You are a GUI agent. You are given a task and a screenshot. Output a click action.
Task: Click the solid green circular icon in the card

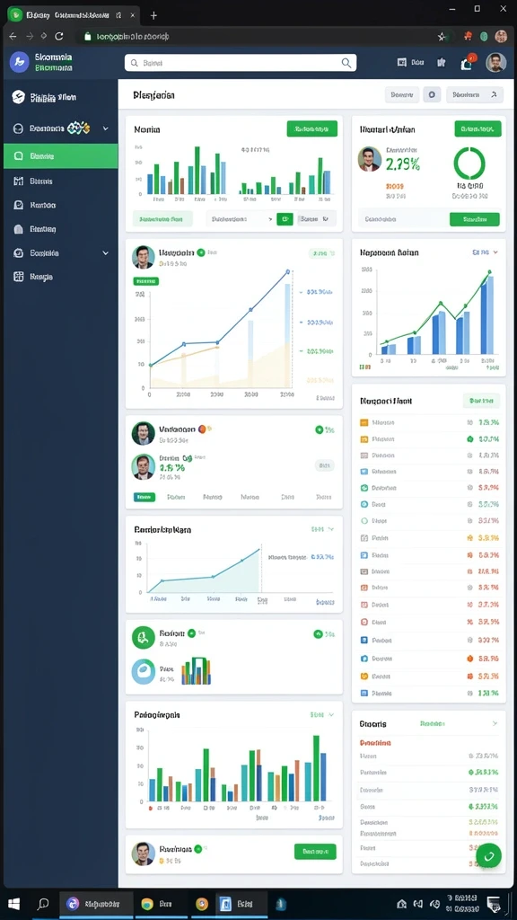click(143, 637)
